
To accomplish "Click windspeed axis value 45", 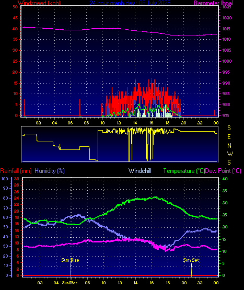I will 15,18.
